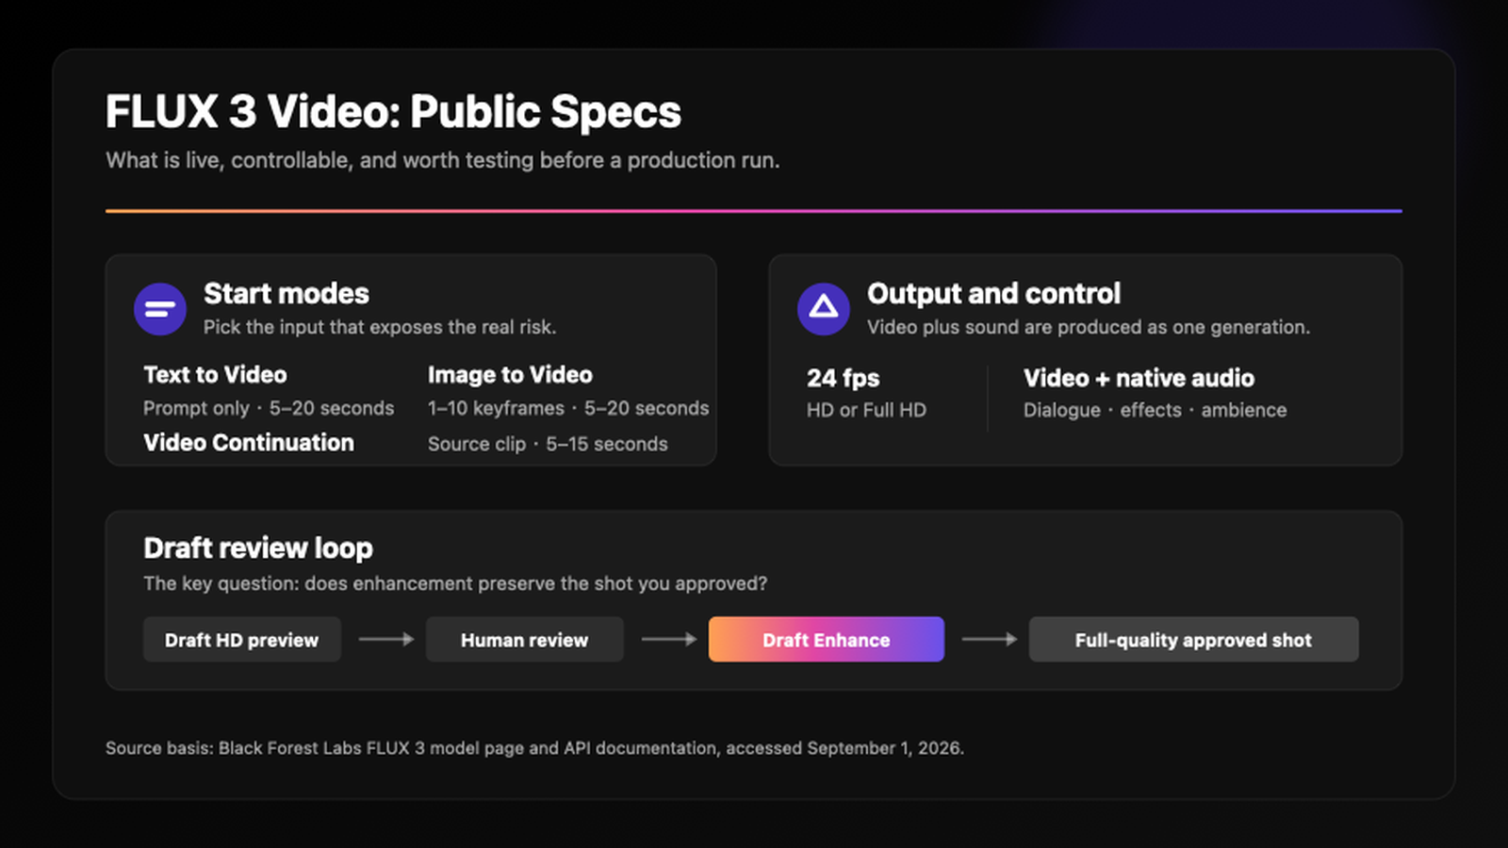Click the Draft review loop heading

[x=258, y=548]
